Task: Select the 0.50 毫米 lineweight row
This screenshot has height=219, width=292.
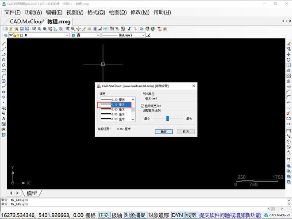Action: coord(115,114)
